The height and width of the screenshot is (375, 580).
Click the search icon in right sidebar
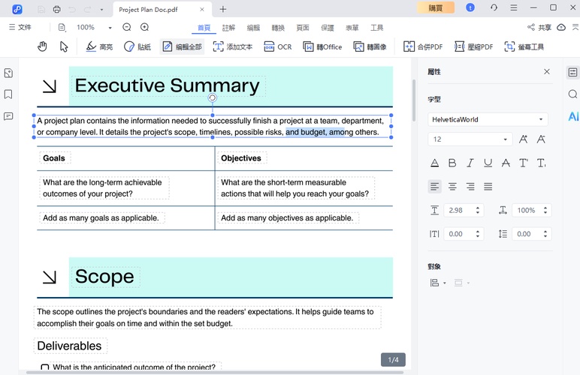pos(572,94)
